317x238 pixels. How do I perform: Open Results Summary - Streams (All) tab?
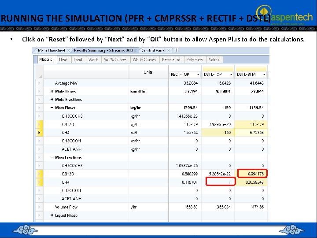[x=103, y=50]
